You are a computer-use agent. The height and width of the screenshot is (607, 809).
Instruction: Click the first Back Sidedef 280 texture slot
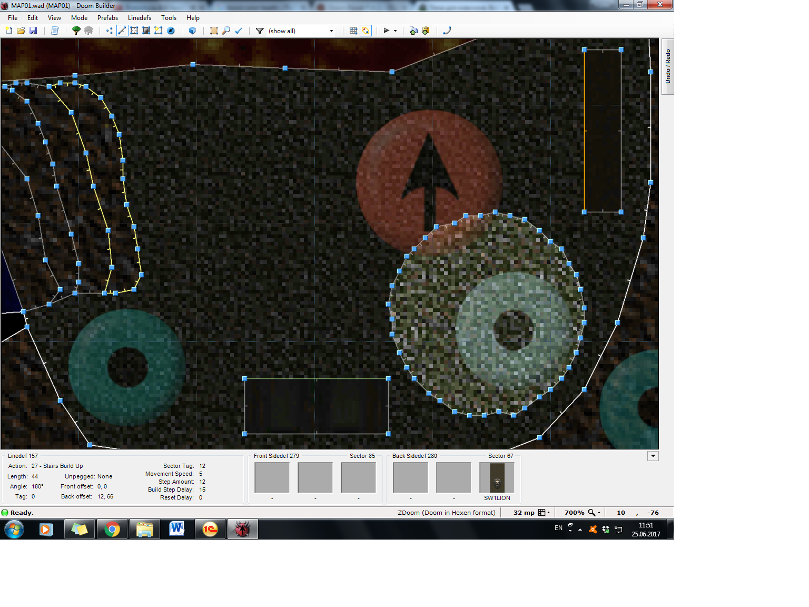click(x=410, y=477)
